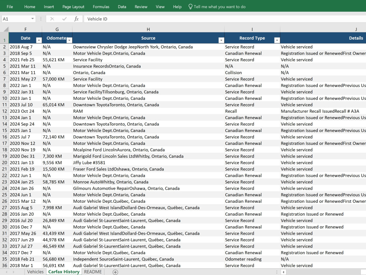
Task: Click the Tell me lightbulb icon
Action: tap(190, 7)
